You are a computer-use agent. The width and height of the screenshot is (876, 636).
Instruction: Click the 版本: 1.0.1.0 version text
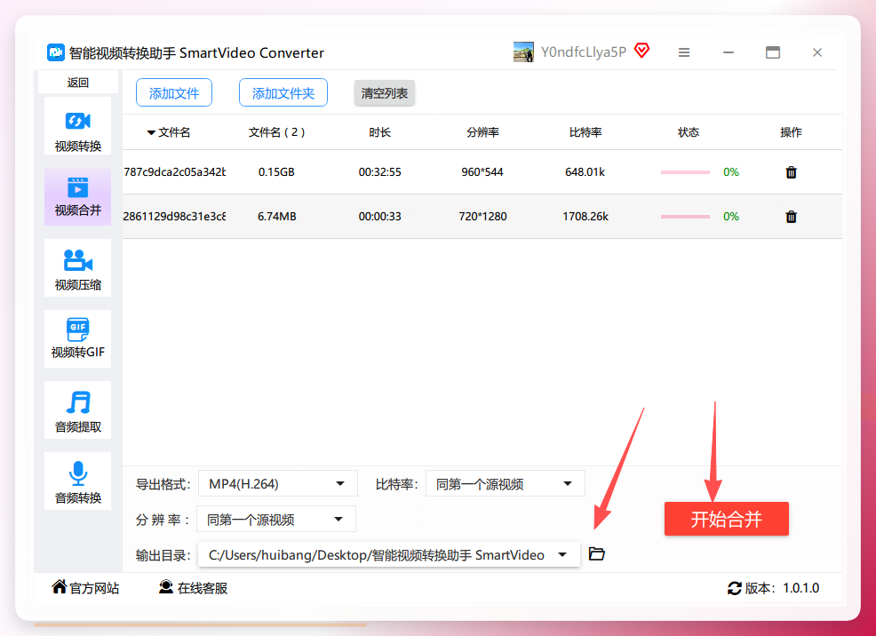[x=782, y=588]
